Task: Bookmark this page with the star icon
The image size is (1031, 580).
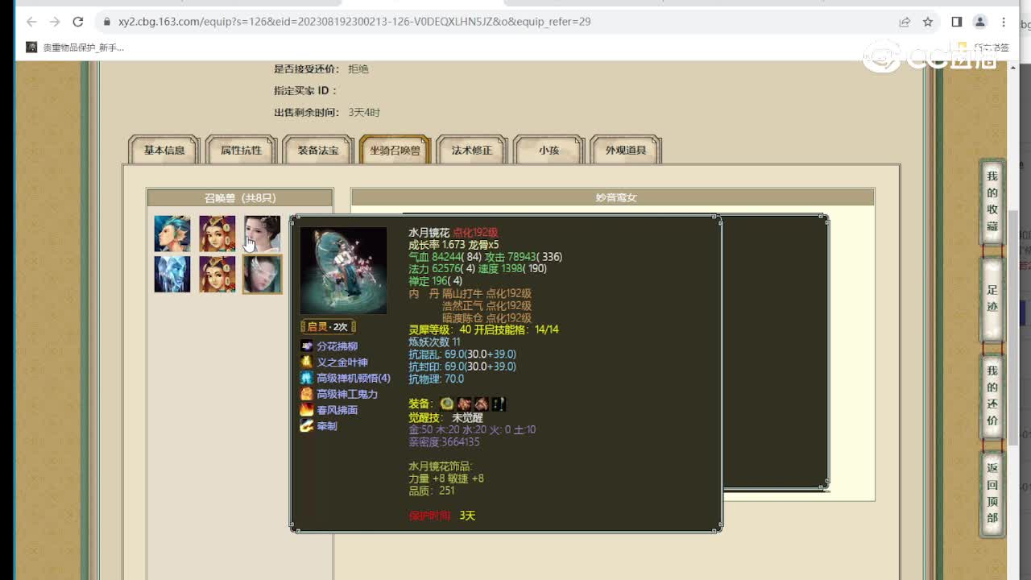Action: coord(928,22)
